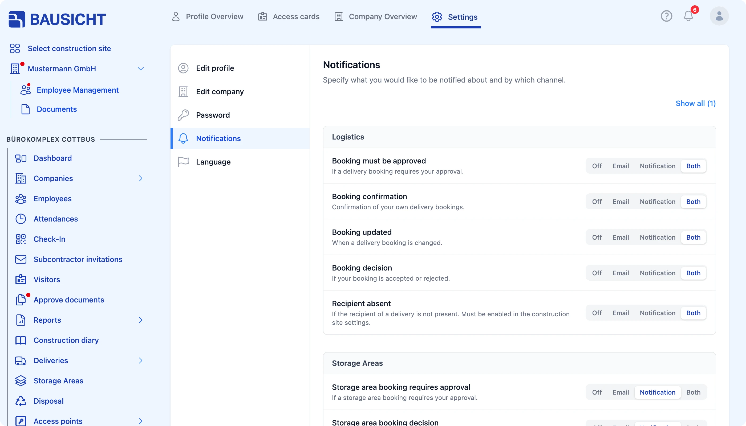Set Recipient absent to Email

pyautogui.click(x=621, y=313)
